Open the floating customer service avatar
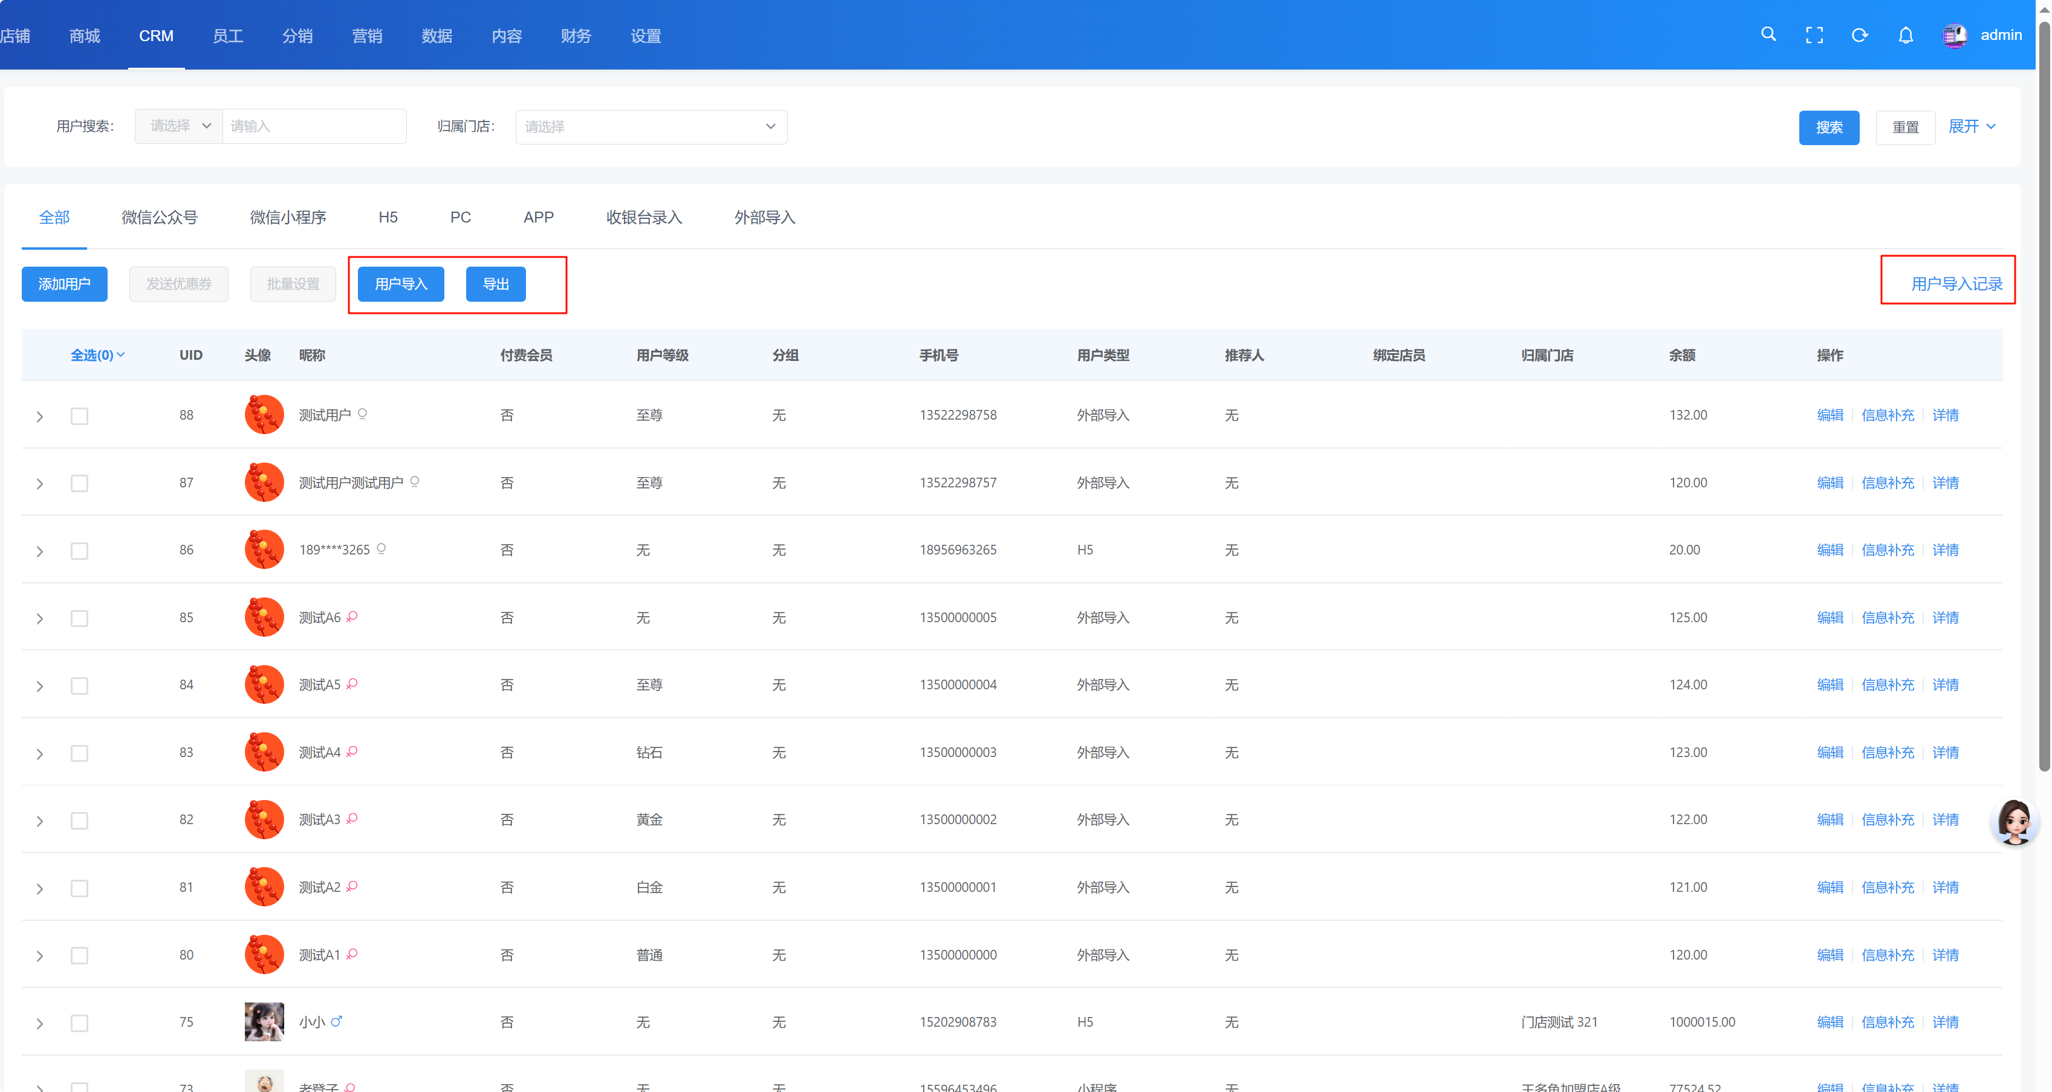 click(x=2014, y=821)
